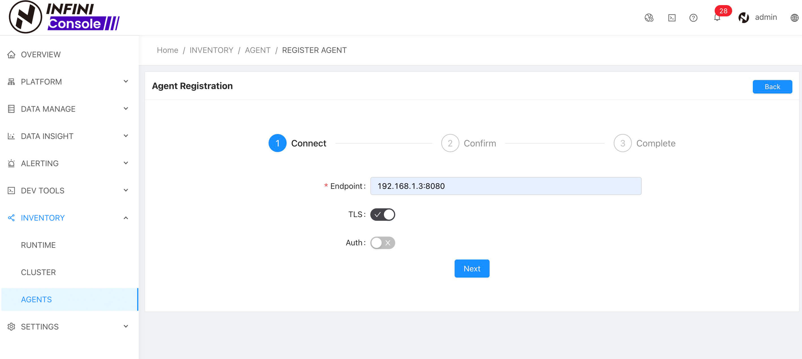This screenshot has width=802, height=359.
Task: Open the CLUSTER submenu item
Action: tap(38, 272)
